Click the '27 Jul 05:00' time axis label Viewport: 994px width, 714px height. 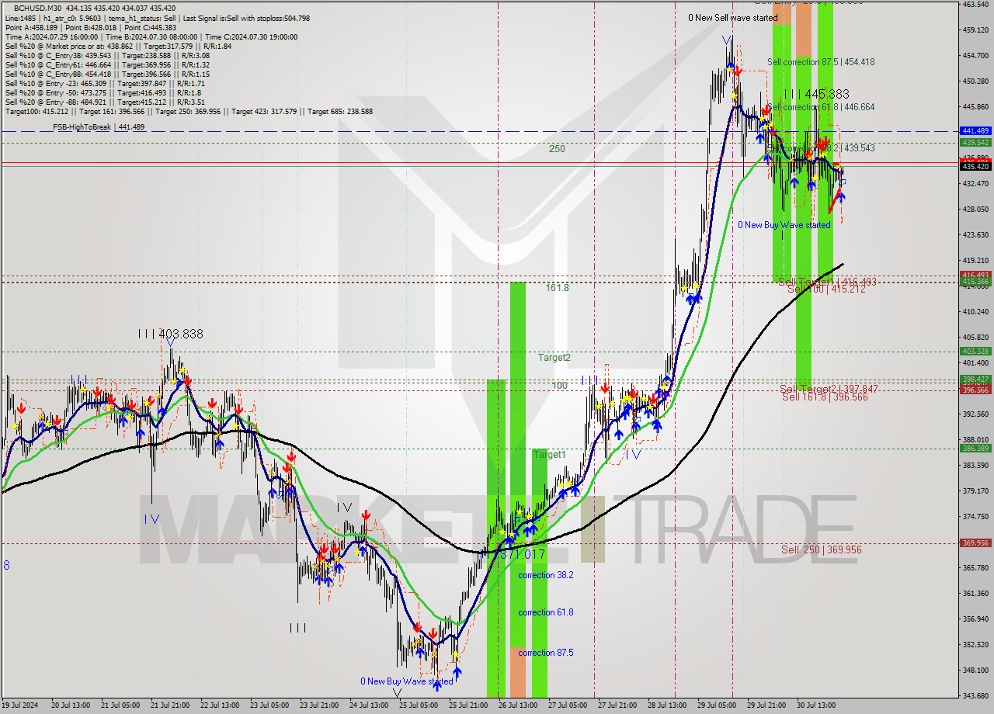(568, 705)
